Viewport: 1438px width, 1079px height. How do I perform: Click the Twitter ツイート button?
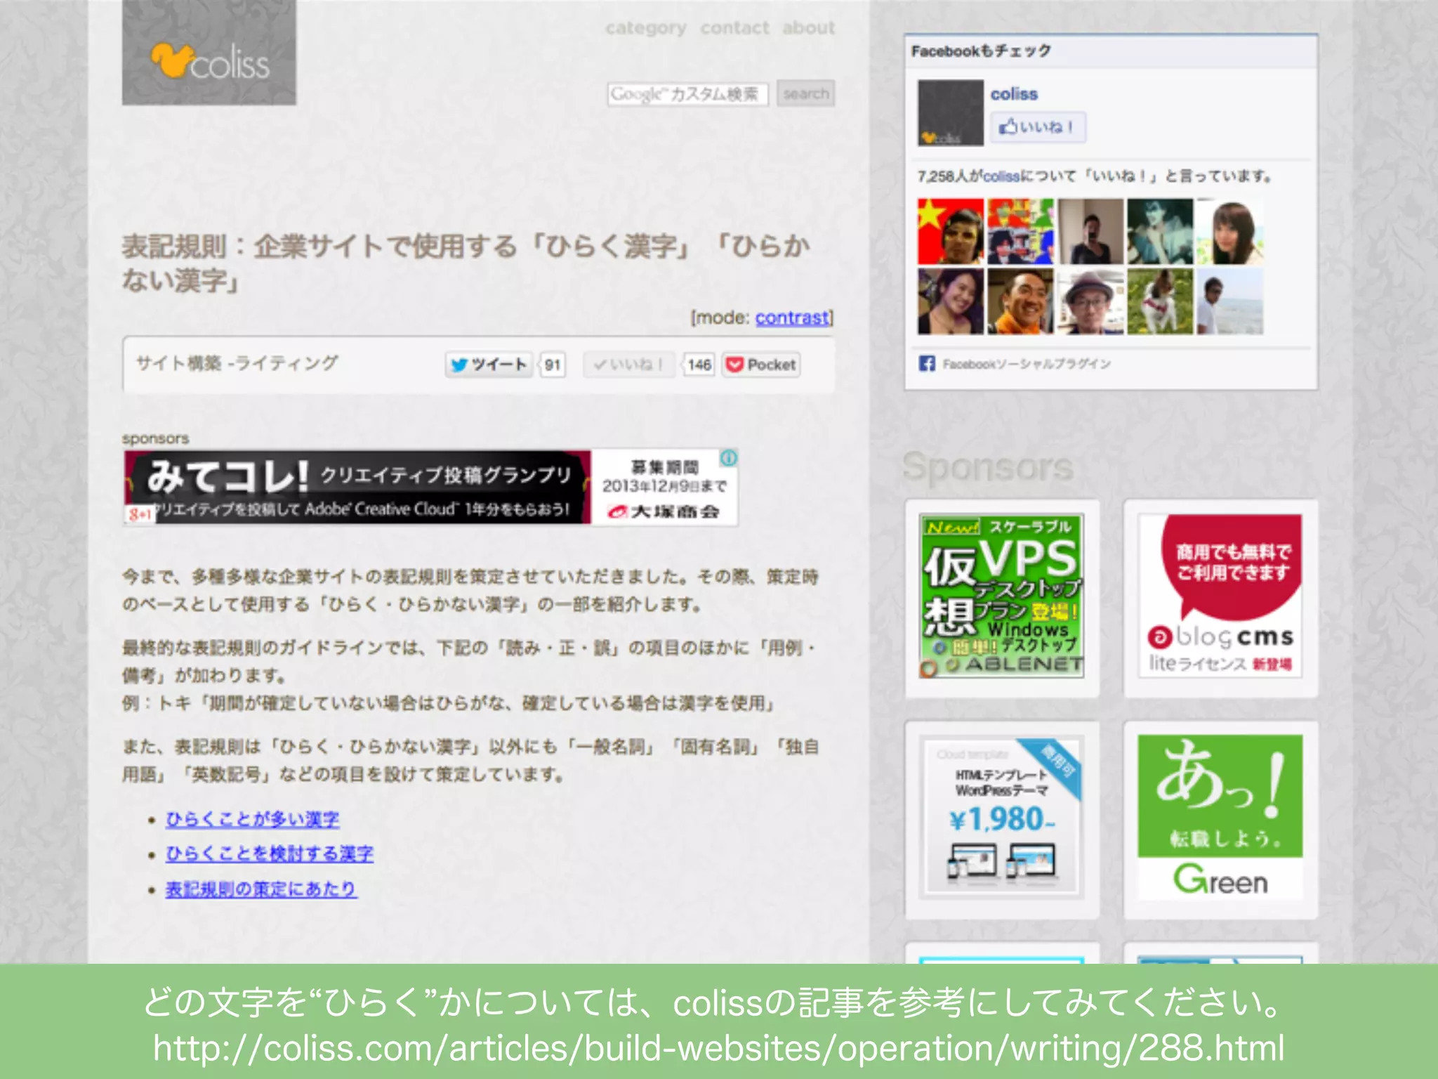(x=489, y=365)
